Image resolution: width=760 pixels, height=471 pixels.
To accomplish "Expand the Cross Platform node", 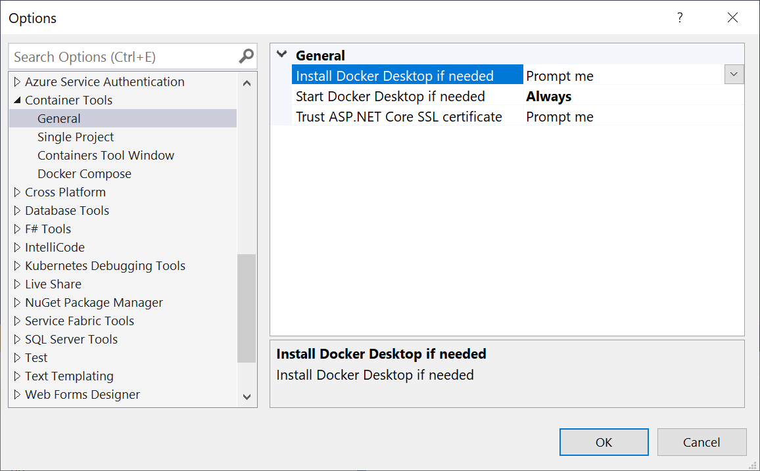I will (x=17, y=192).
